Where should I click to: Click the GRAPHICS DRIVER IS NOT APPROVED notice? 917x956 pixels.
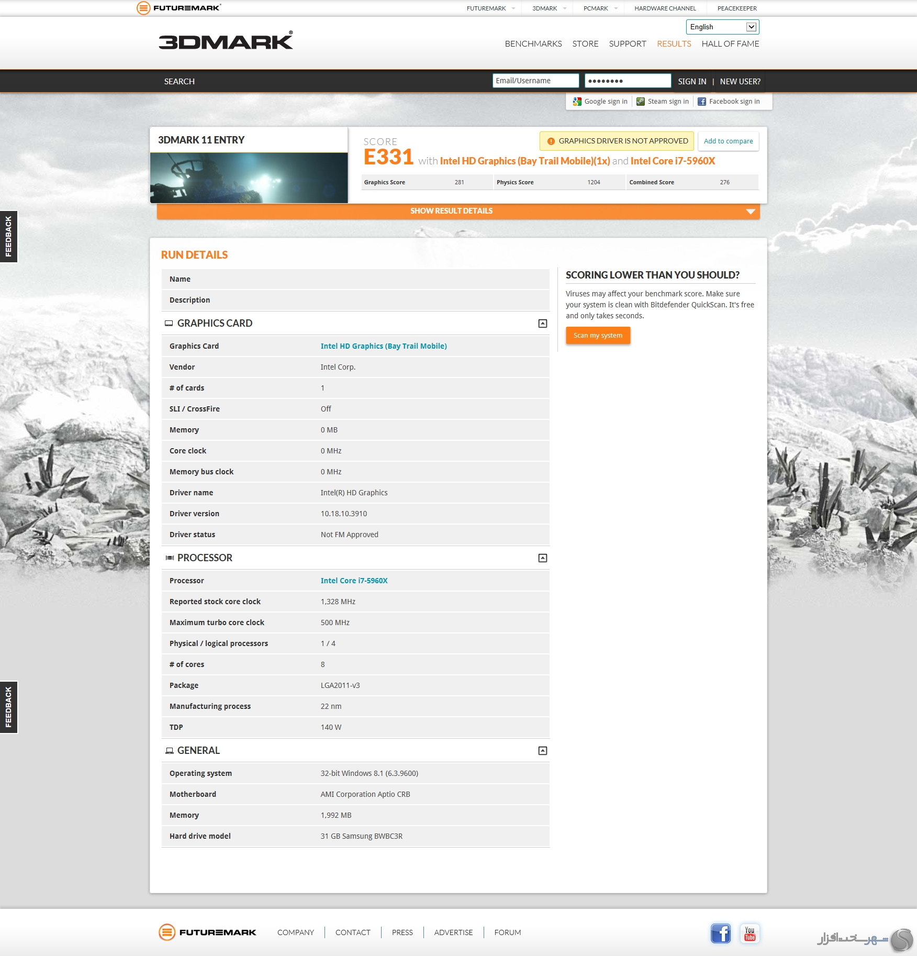(617, 141)
